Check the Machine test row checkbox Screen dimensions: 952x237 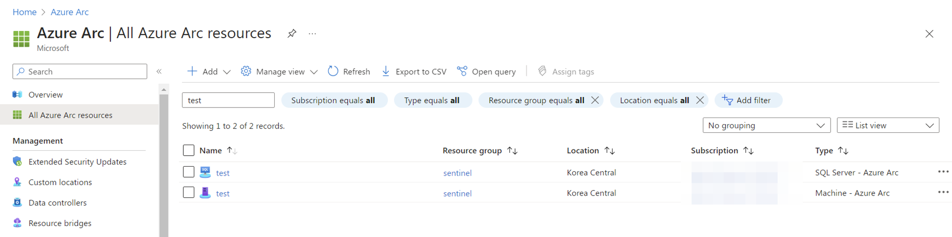188,192
